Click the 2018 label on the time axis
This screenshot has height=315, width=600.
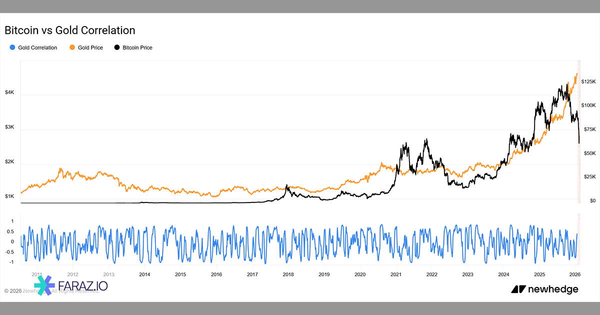coord(288,274)
